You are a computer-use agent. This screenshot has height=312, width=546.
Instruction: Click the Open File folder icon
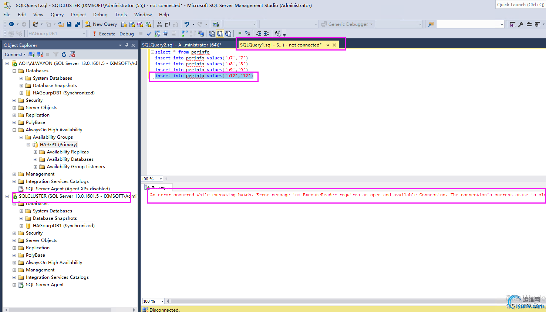click(61, 24)
